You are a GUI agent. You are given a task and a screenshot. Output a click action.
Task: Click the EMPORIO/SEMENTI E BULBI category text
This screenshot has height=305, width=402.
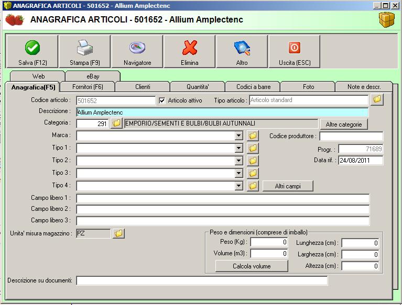point(221,123)
